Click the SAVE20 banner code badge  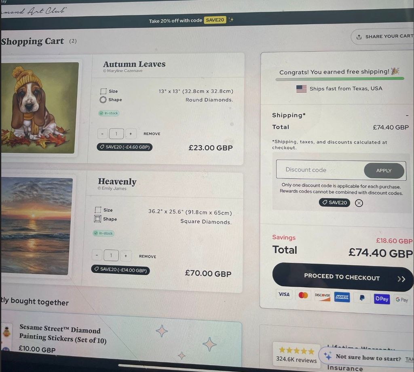[215, 20]
